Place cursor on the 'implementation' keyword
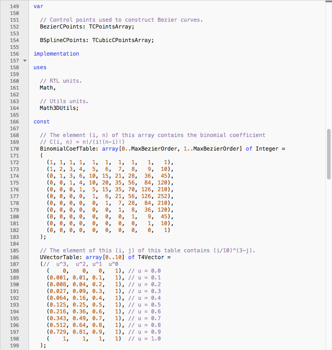Viewport: 332px width, 350px height. [x=56, y=54]
